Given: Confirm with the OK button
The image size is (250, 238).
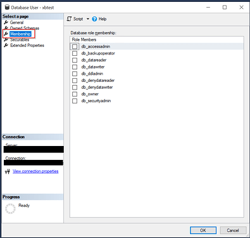Looking at the screenshot, I should coord(203,230).
